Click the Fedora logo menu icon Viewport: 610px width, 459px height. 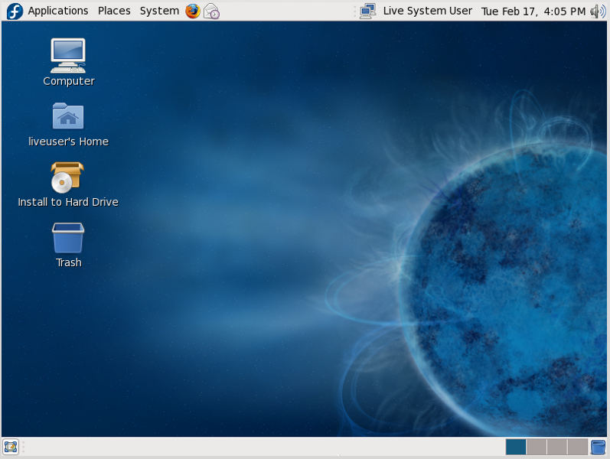tap(15, 11)
